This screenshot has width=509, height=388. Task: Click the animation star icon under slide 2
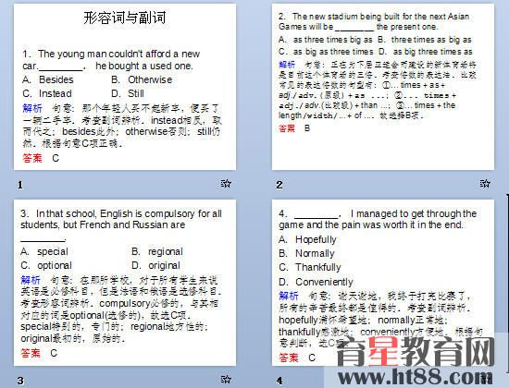coord(485,184)
